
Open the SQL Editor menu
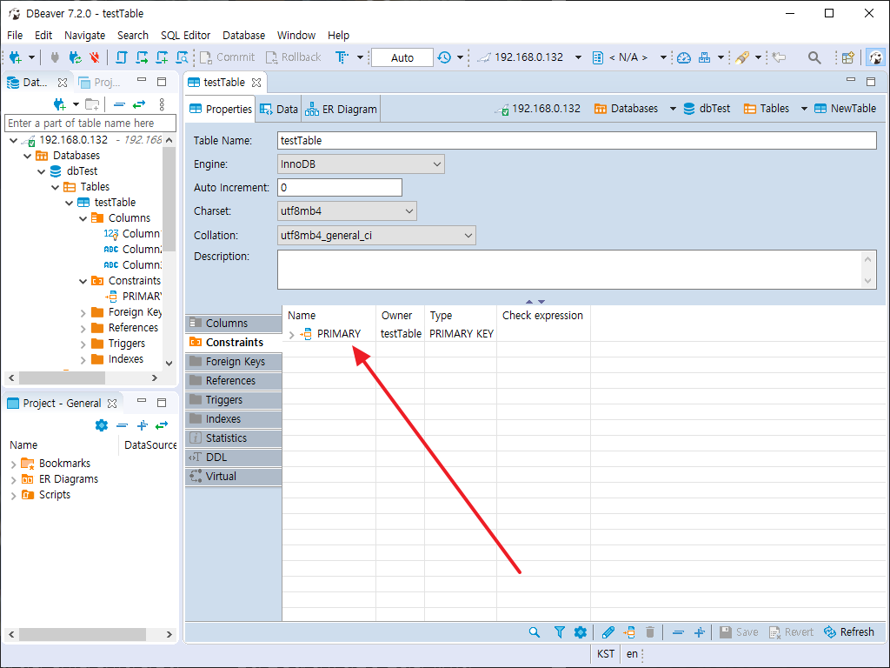(x=186, y=35)
